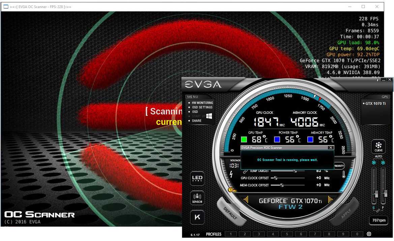Open the Sensor panel button
This screenshot has width=394, height=241.
(197, 198)
